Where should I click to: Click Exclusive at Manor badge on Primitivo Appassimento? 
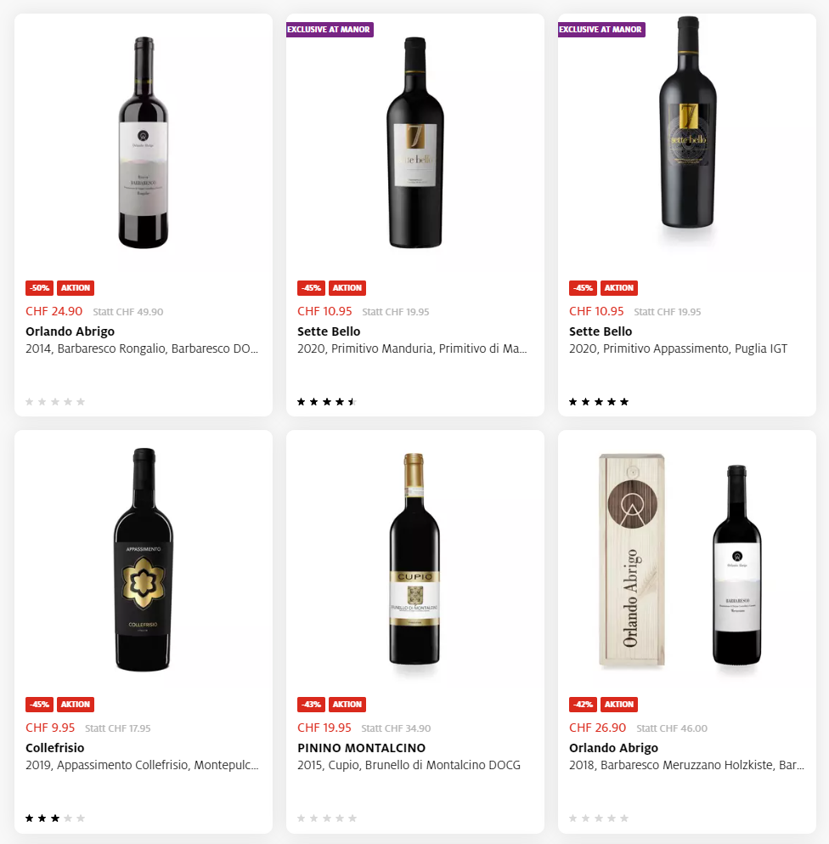[601, 30]
